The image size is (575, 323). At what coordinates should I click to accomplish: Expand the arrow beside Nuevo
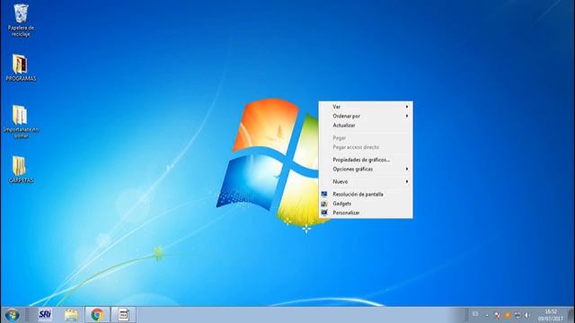click(x=407, y=181)
